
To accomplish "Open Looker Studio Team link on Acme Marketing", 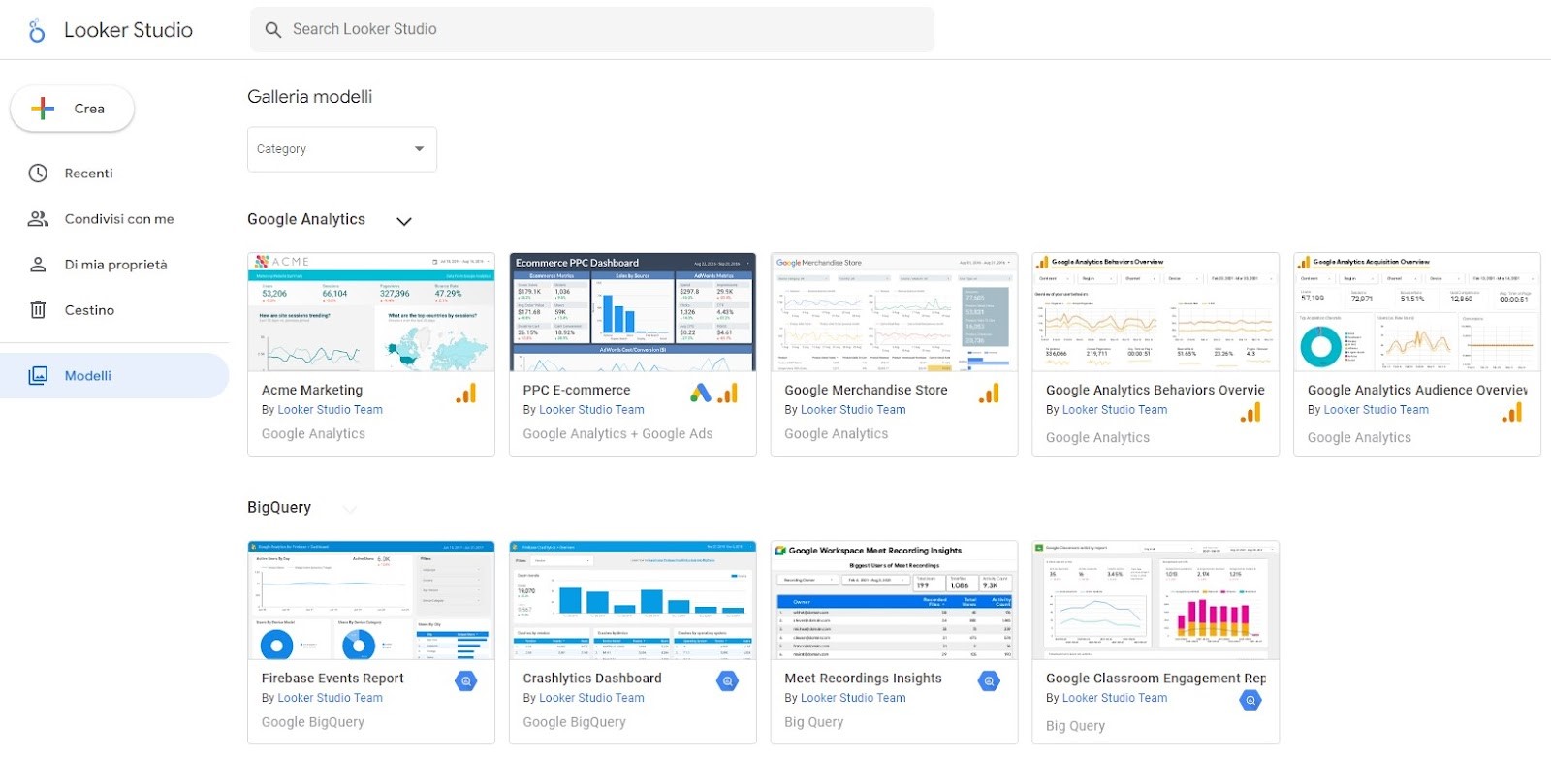I will (331, 410).
